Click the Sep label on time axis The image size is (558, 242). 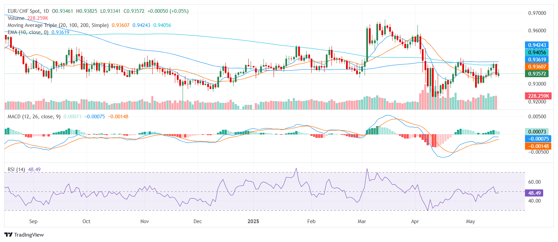click(33, 221)
